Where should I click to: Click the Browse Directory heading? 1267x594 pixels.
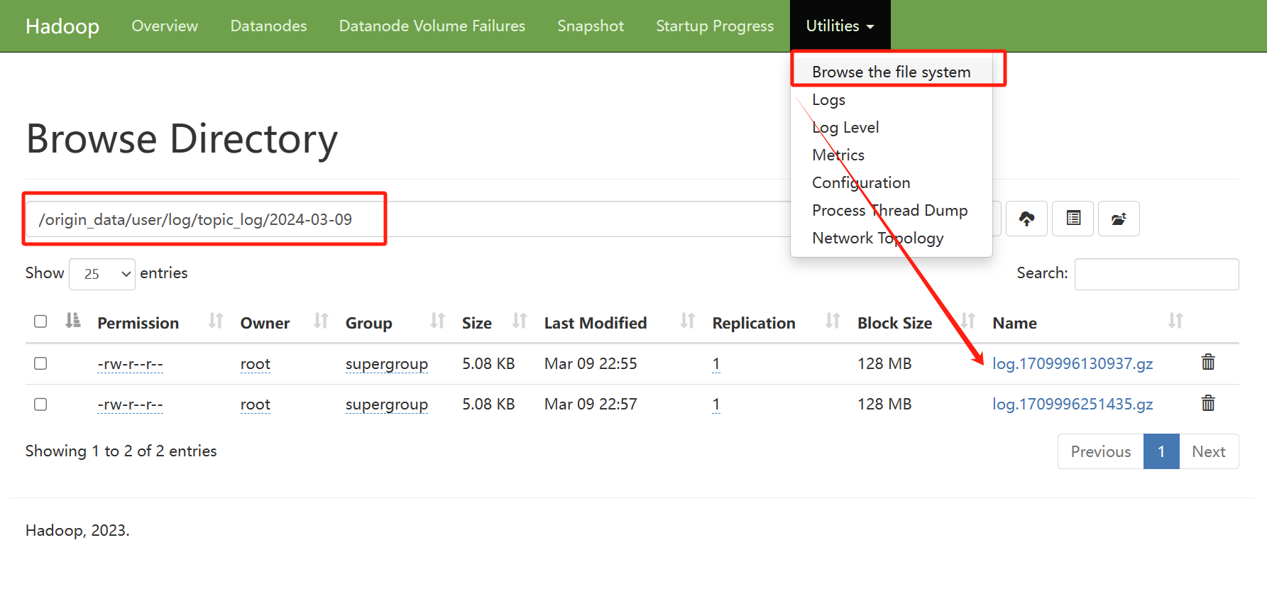[182, 139]
